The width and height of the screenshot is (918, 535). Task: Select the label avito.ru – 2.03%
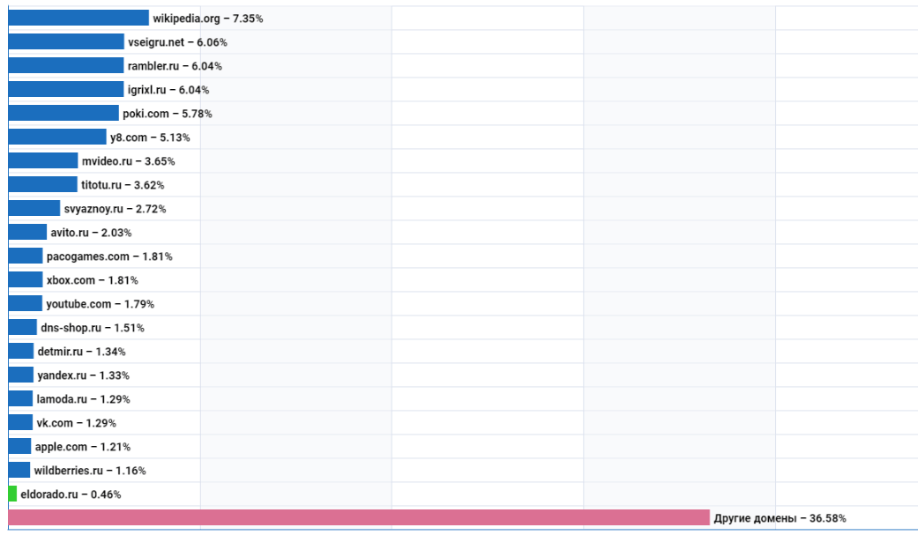point(91,233)
